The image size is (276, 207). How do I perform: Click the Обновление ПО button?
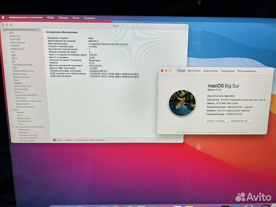point(240,121)
